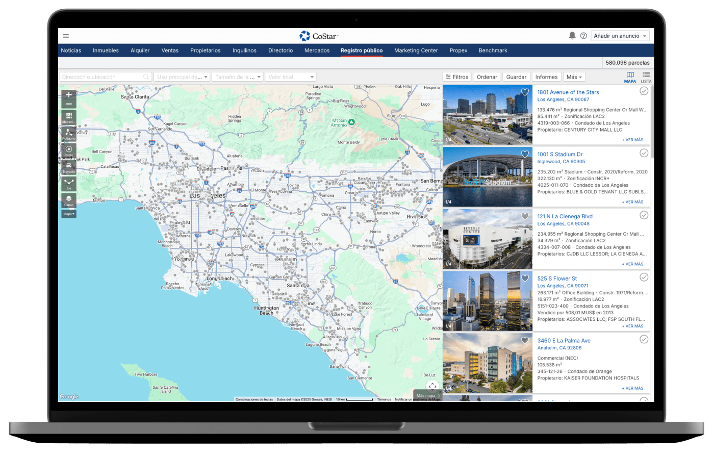This screenshot has height=456, width=714.
Task: Switch to Lista view
Action: point(646,77)
